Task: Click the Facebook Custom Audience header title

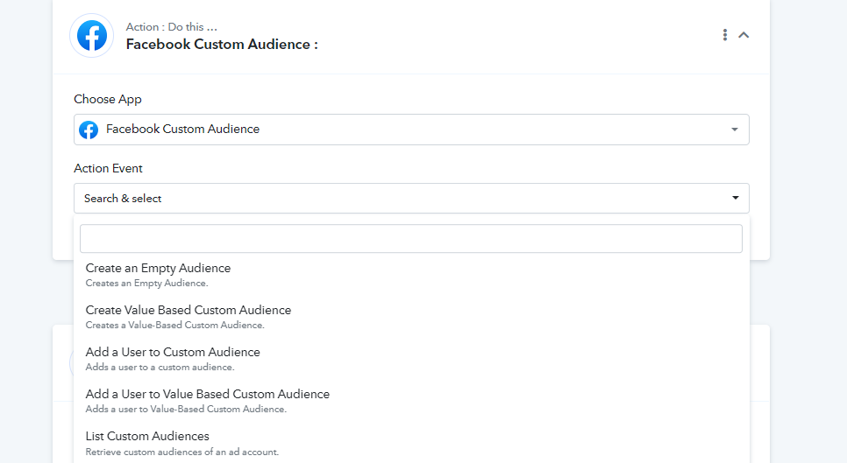Action: coord(222,44)
